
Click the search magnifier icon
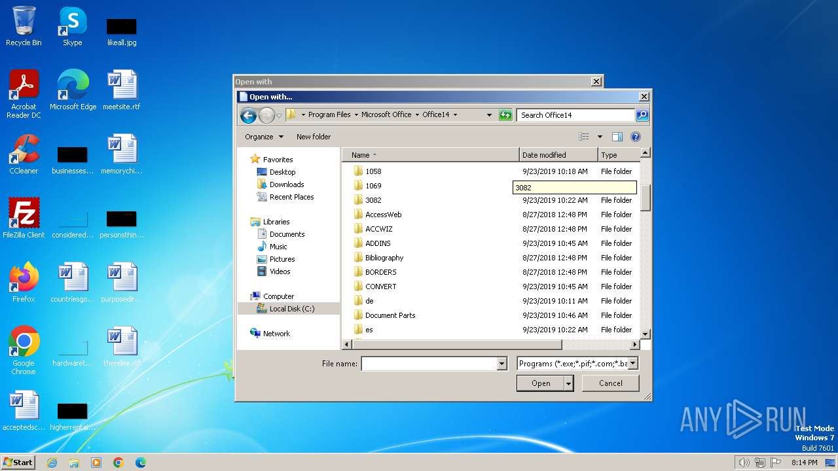(x=642, y=115)
